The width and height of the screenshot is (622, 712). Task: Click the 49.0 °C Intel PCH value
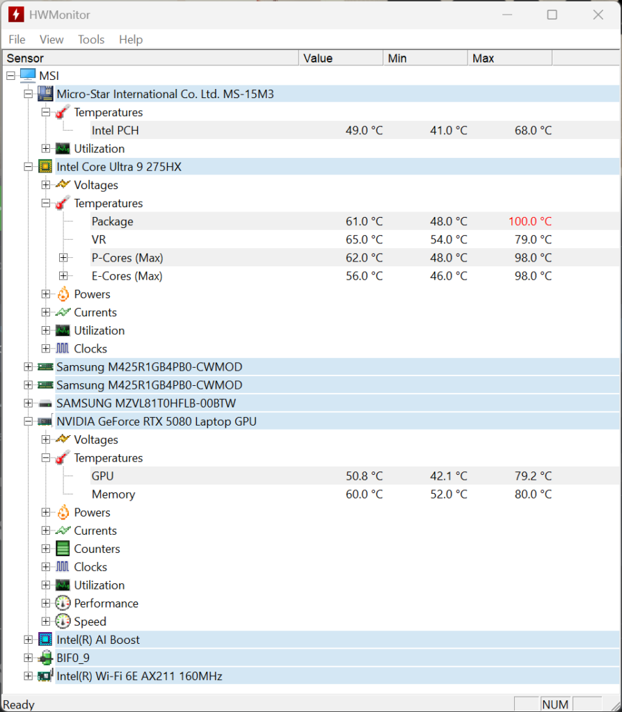pos(364,130)
